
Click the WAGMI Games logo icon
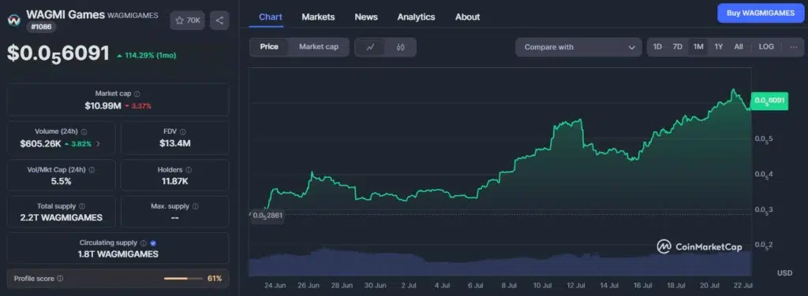tap(13, 20)
